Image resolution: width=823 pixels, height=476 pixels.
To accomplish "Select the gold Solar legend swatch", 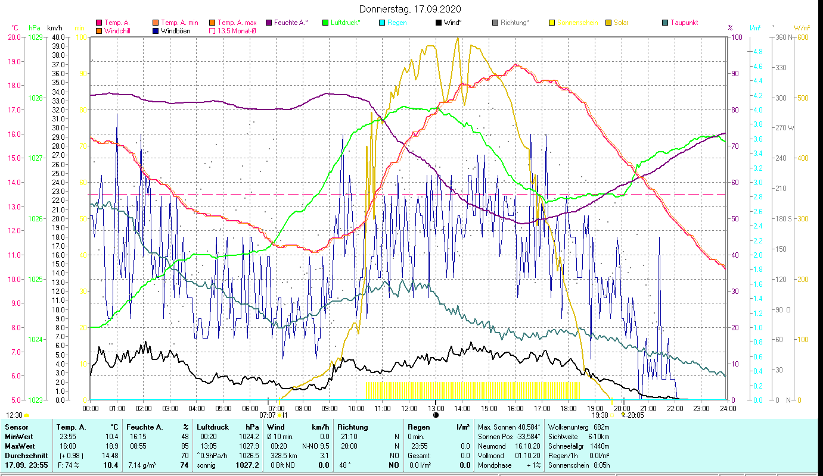I will point(608,23).
